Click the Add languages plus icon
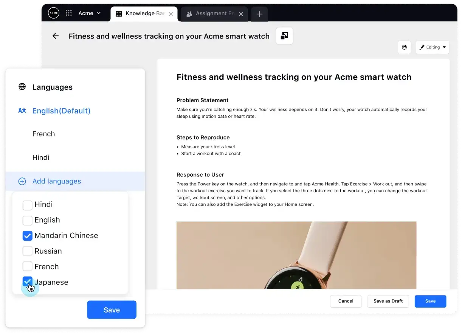The height and width of the screenshot is (333, 462). pyautogui.click(x=22, y=181)
